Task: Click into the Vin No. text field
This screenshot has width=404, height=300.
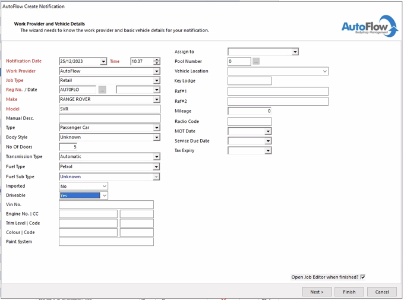Action: click(106, 204)
